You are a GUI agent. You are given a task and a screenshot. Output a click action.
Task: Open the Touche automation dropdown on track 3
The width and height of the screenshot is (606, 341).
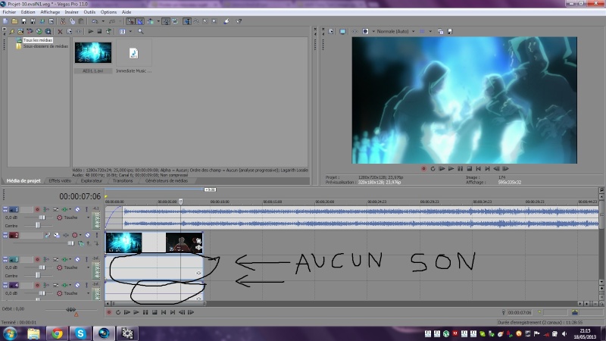coord(88,267)
